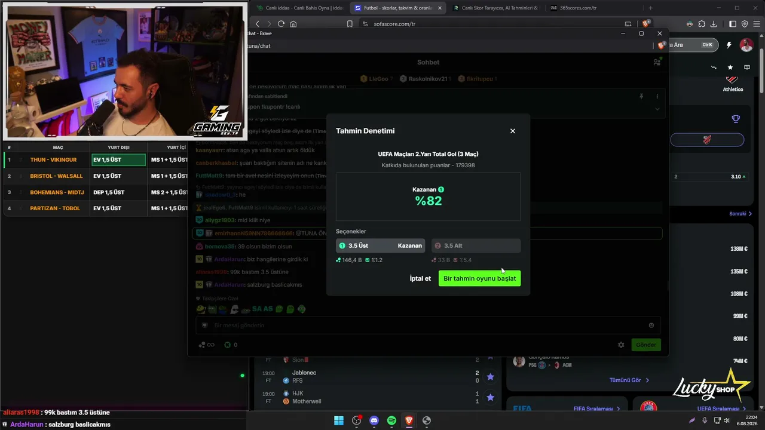Select the 3.5 Alt option
The width and height of the screenshot is (765, 430).
476,245
